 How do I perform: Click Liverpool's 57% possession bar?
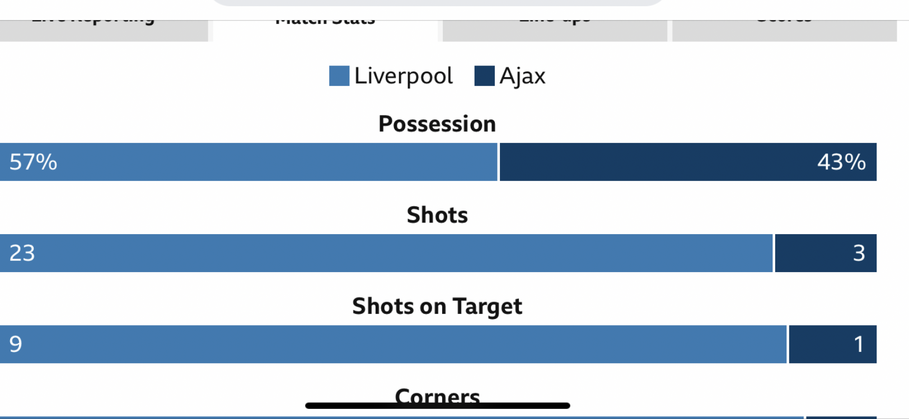pos(249,162)
